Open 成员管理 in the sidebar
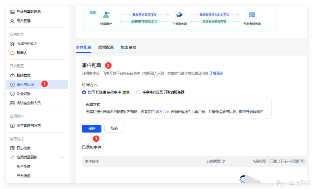Screen dimensions: 313x189 [23, 21]
